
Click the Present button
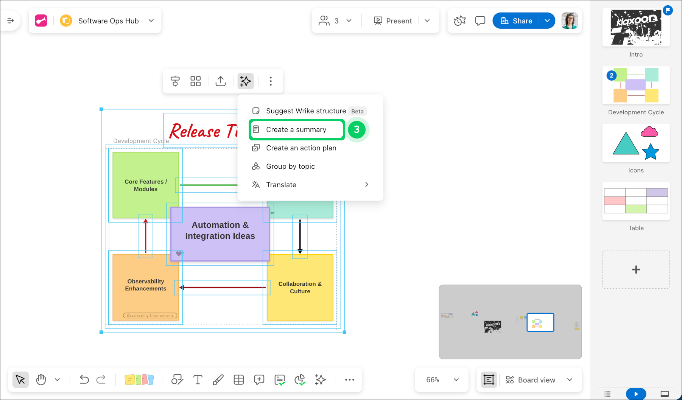(x=393, y=21)
